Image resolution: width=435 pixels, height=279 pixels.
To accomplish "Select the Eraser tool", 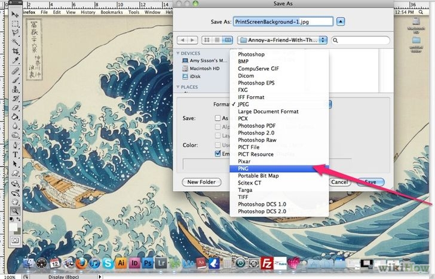I will coord(15,108).
